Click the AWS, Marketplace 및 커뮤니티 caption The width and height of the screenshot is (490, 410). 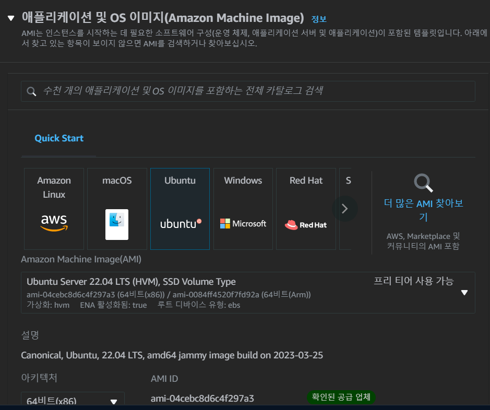[x=423, y=241]
